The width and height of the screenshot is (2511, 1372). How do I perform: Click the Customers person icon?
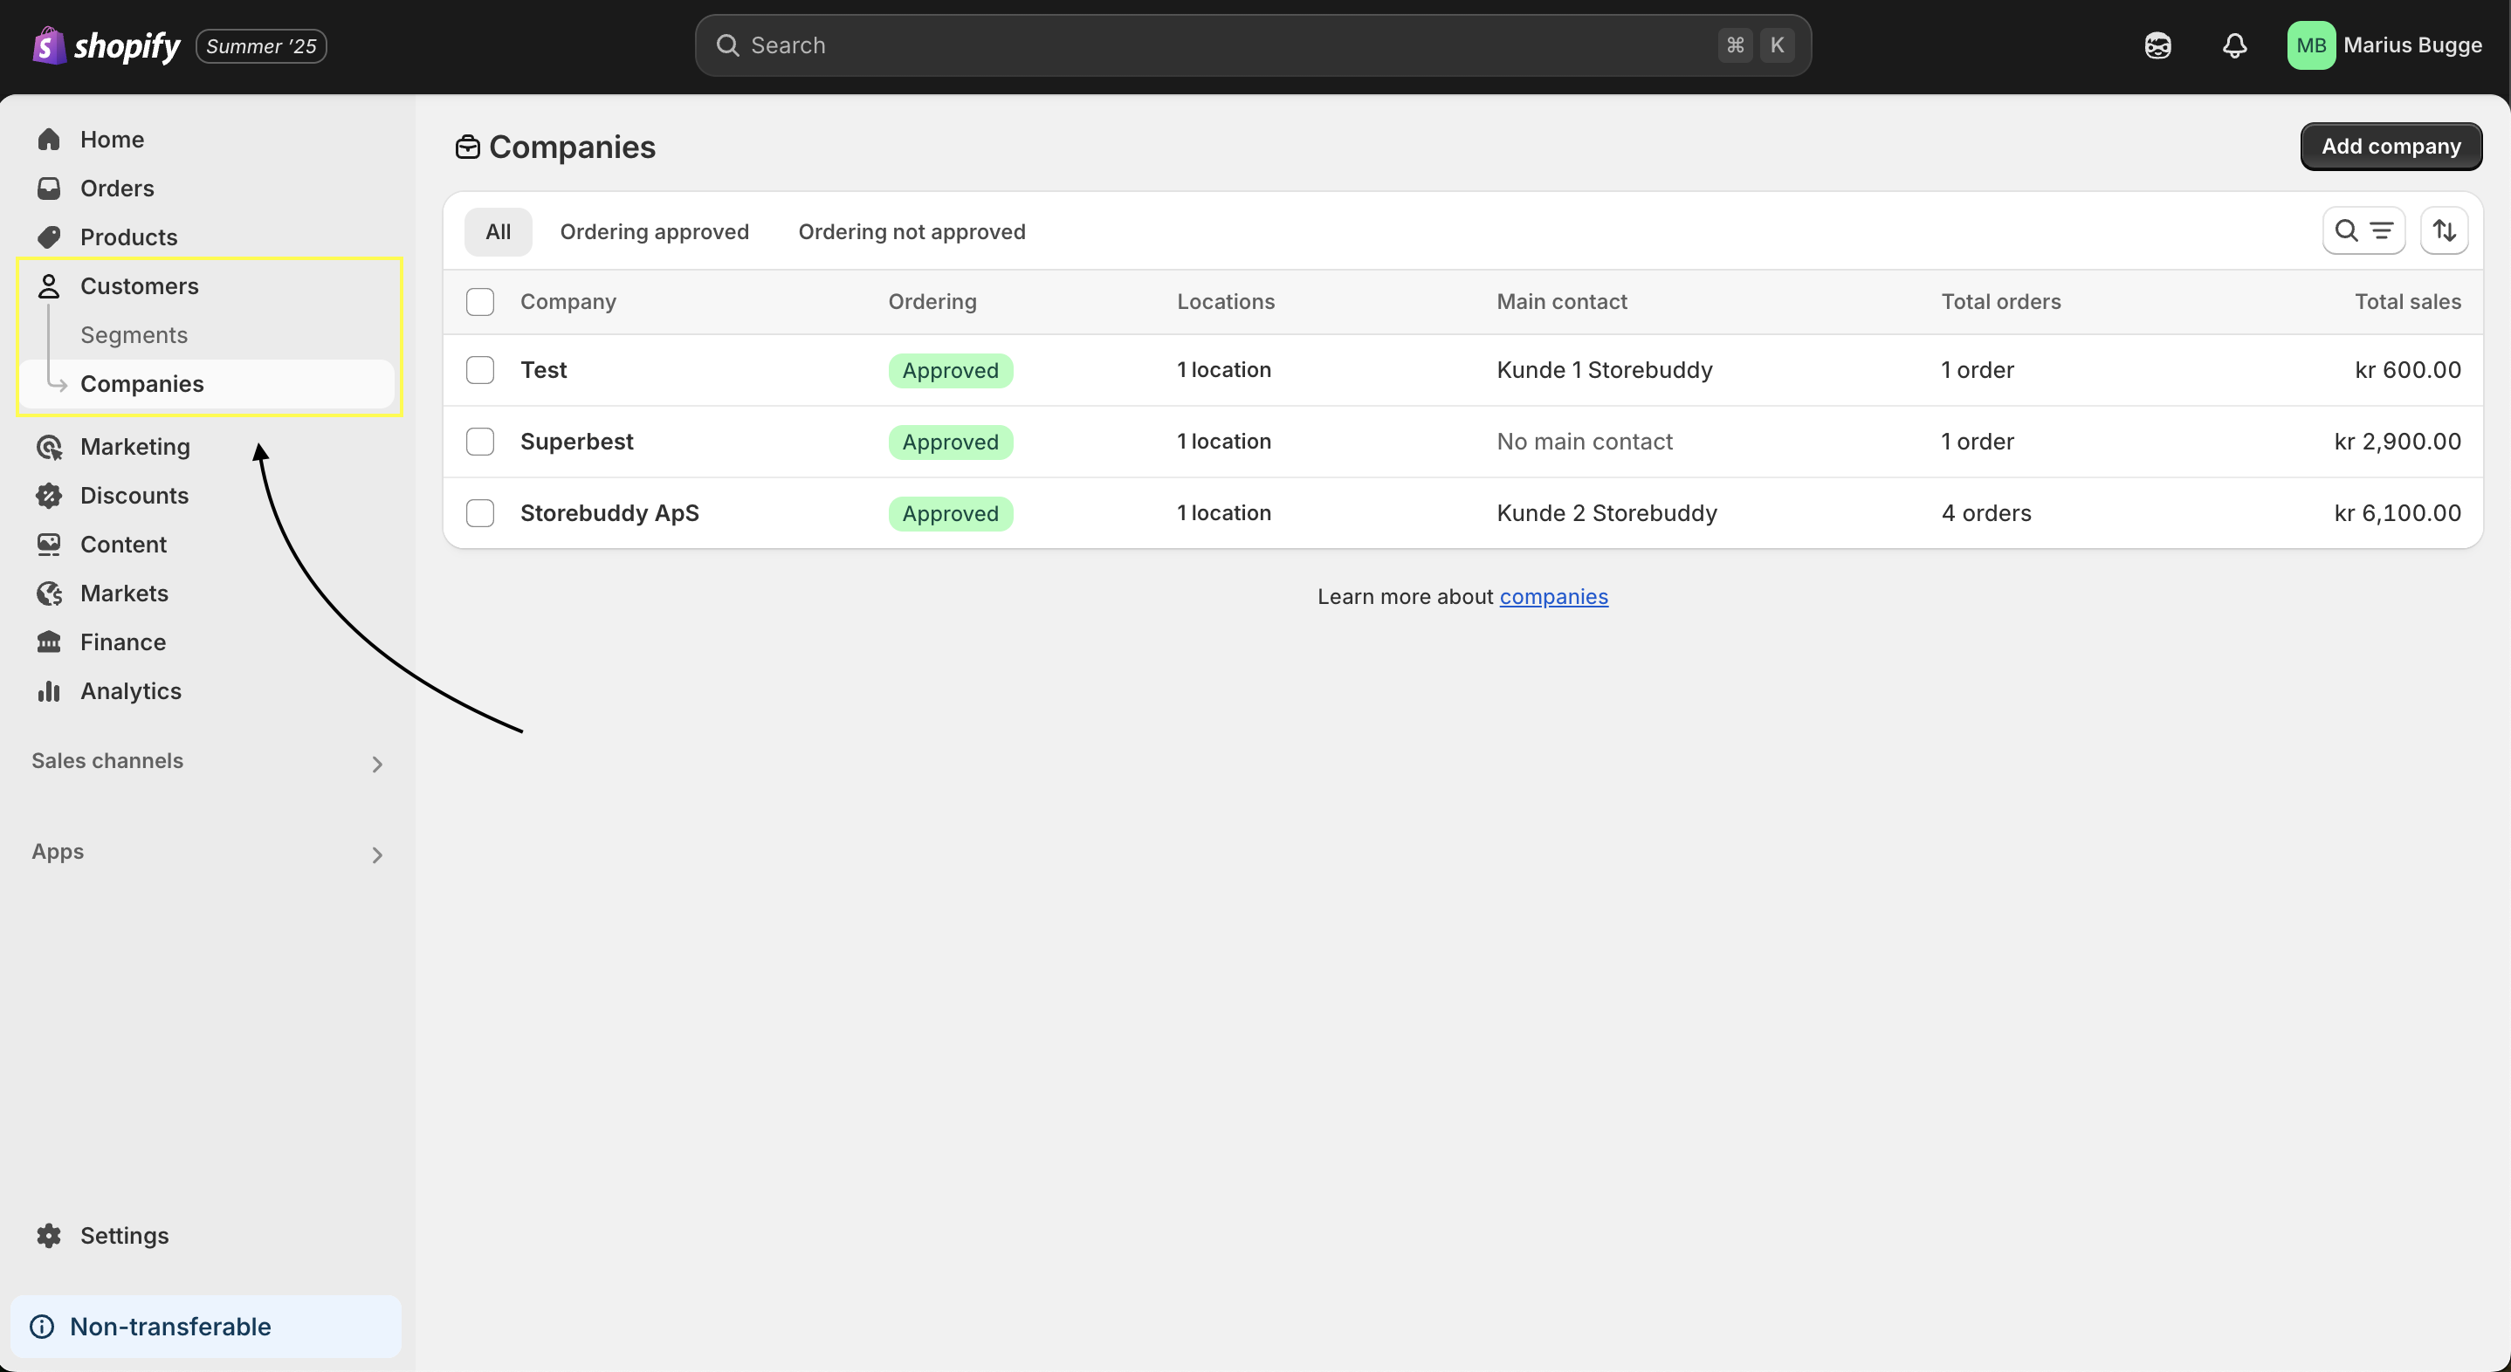pos(49,285)
